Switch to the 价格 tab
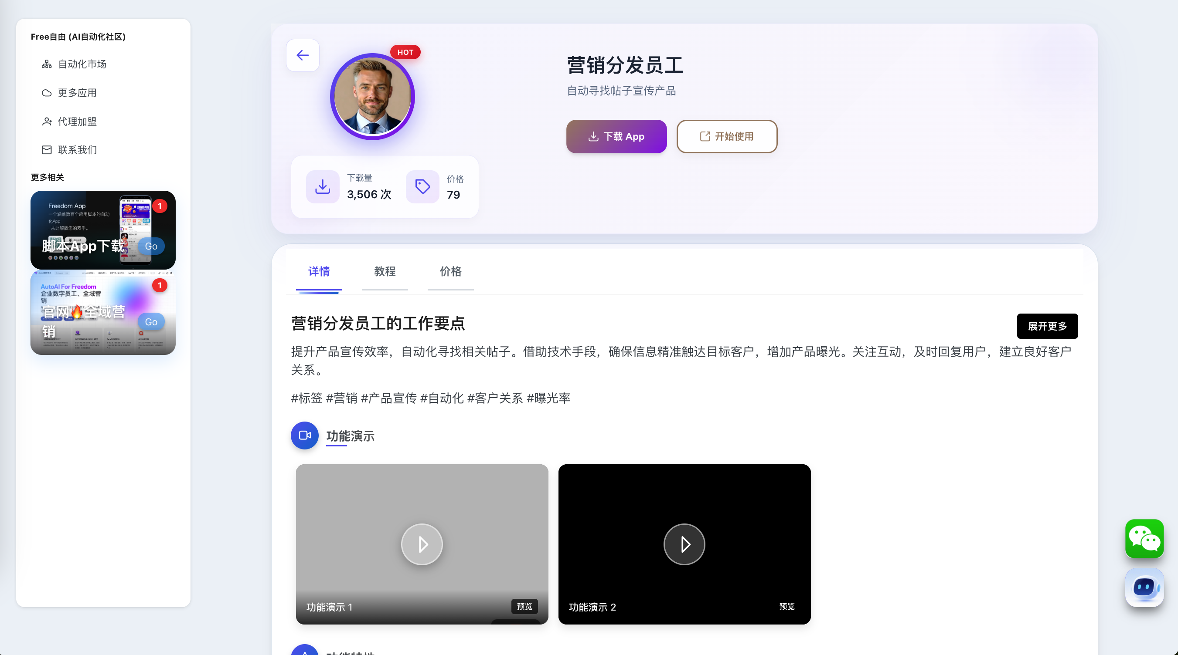Viewport: 1178px width, 655px height. (450, 271)
